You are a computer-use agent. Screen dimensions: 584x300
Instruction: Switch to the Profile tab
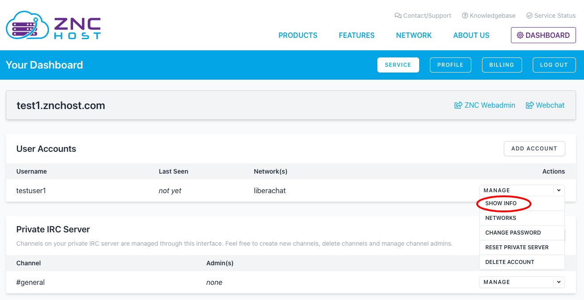450,65
